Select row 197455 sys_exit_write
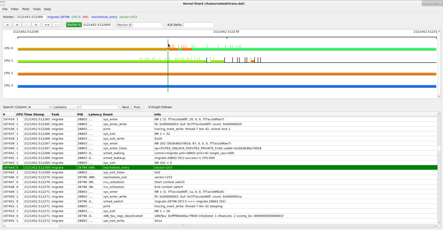 point(220,221)
